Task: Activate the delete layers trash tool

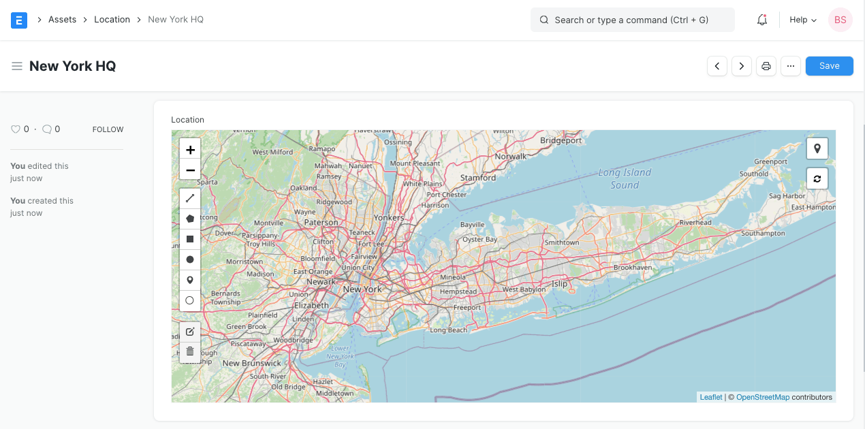Action: pos(190,351)
